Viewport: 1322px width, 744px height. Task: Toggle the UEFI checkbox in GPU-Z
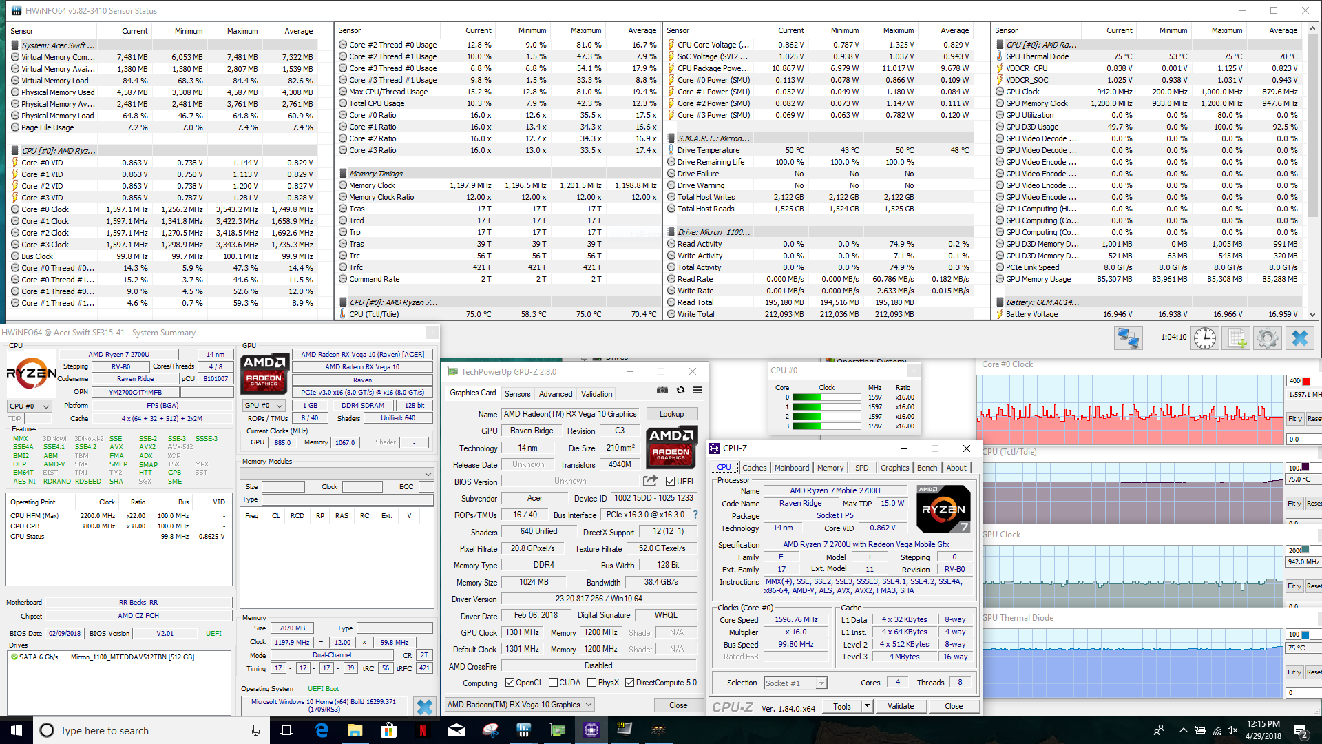pyautogui.click(x=671, y=481)
